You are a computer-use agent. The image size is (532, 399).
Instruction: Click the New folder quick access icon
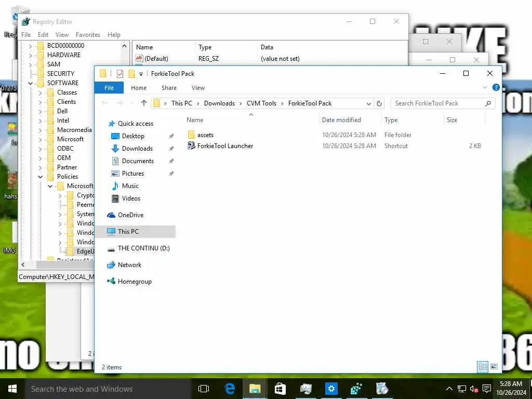point(131,74)
